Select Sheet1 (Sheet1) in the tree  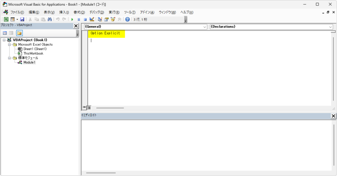click(35, 49)
